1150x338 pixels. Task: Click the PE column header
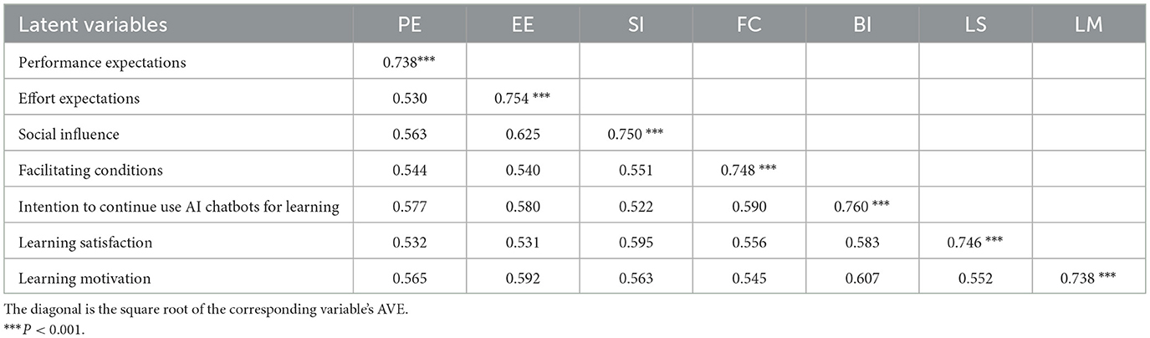tap(410, 25)
